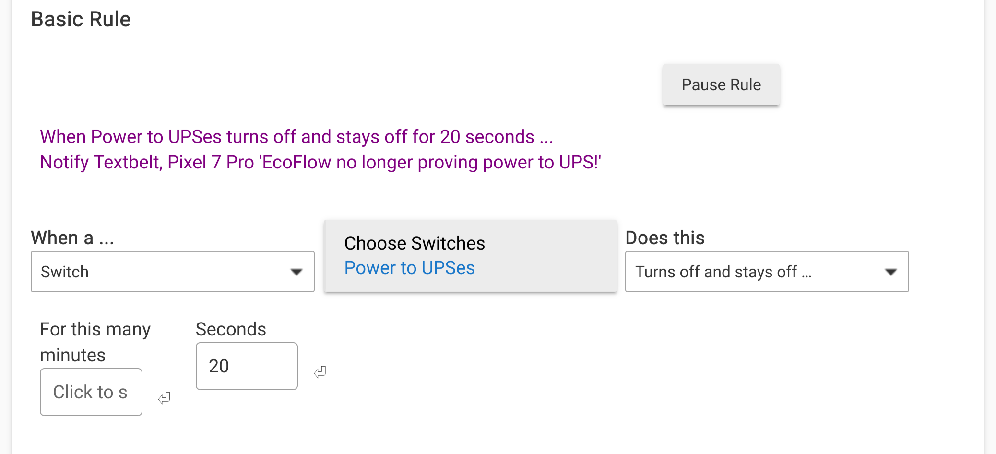Image resolution: width=996 pixels, height=454 pixels.
Task: Click the 'Notify Textbelt, Pixel 7 Pro' text
Action: click(x=147, y=162)
